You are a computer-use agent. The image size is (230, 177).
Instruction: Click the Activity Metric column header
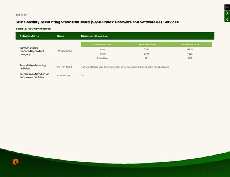pos(30,36)
